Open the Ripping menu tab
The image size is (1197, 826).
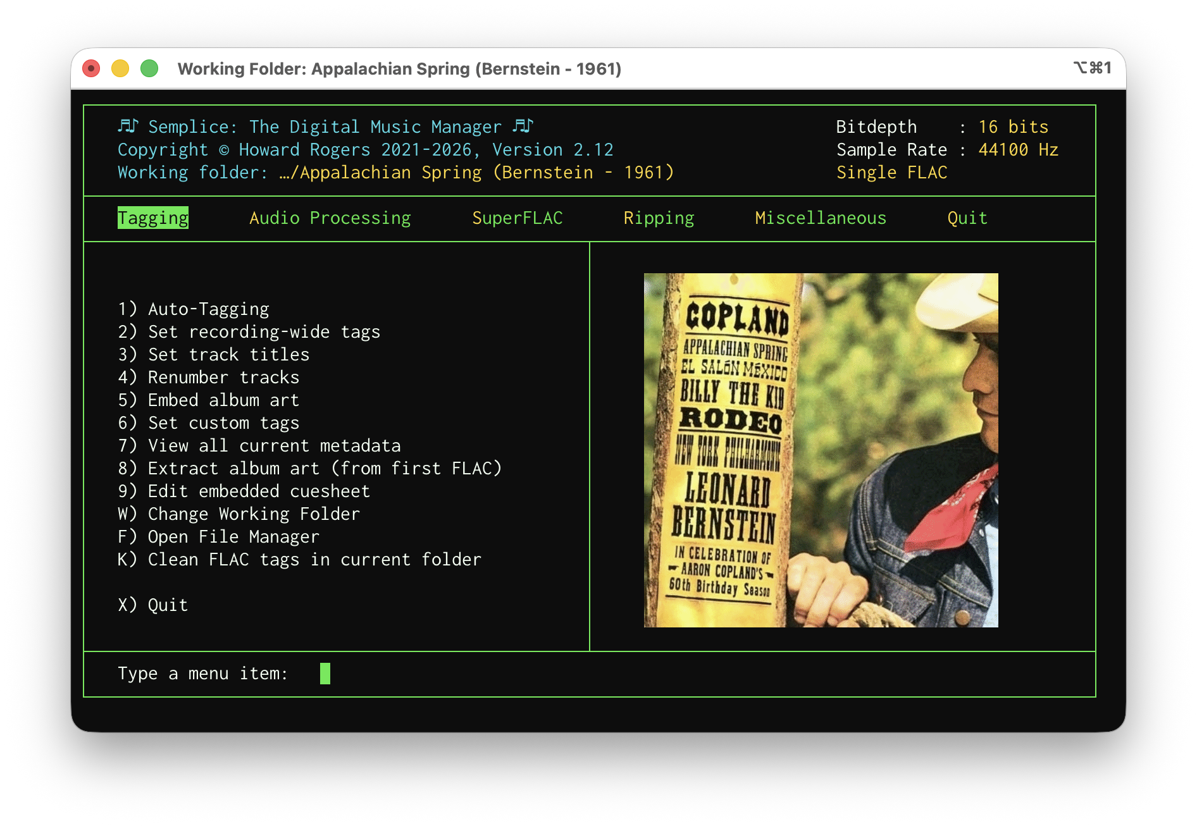[x=659, y=218]
